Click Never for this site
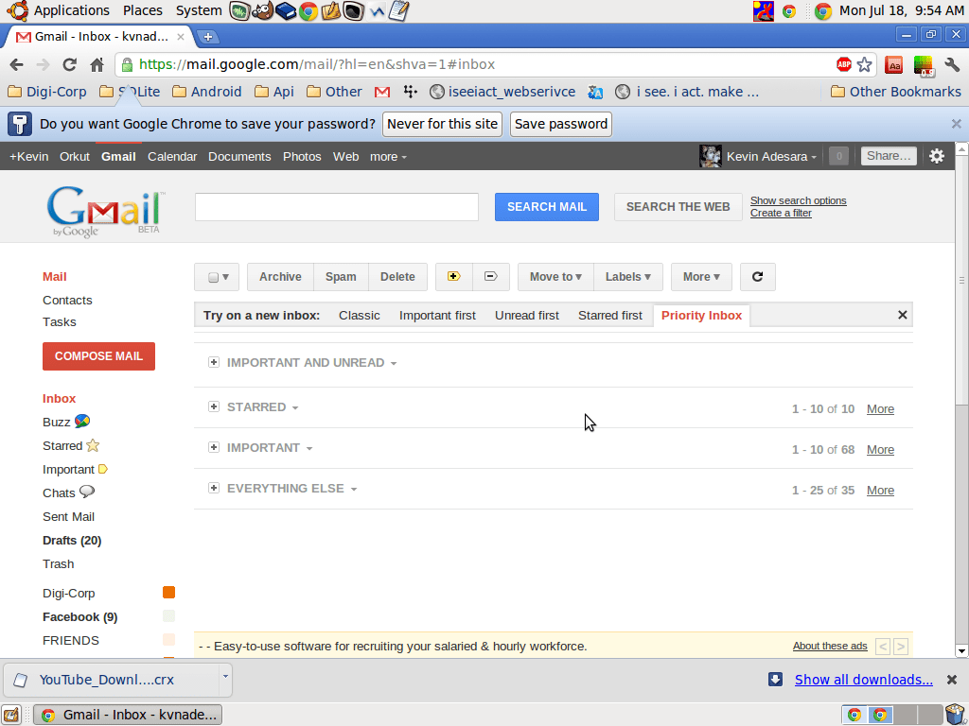Screen dimensions: 969x726 [443, 124]
